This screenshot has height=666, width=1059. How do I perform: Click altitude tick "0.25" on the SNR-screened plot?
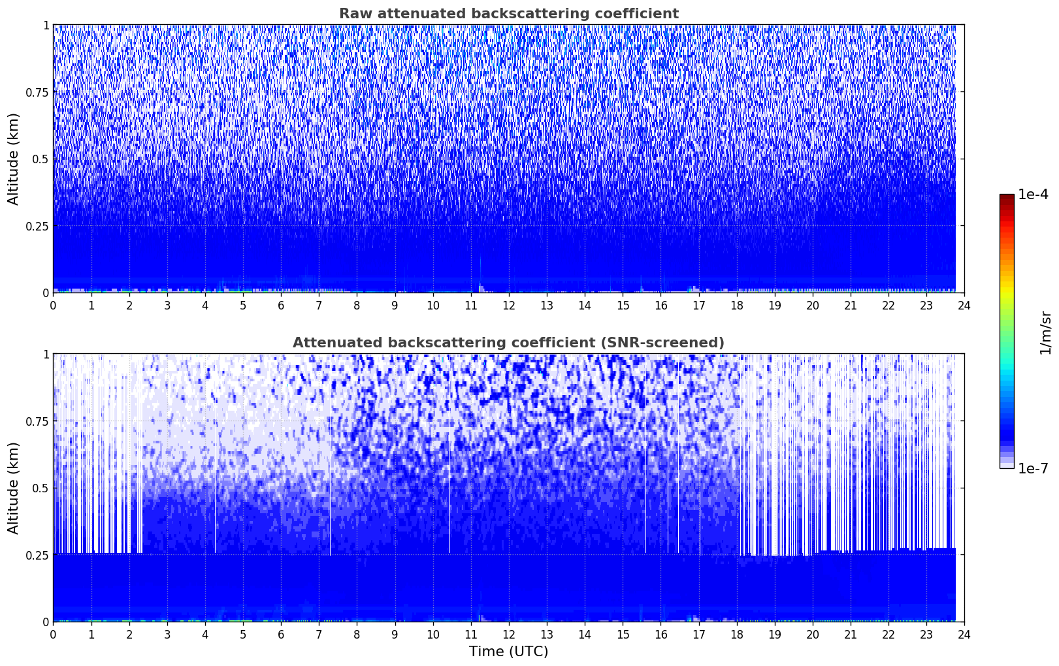click(x=37, y=555)
